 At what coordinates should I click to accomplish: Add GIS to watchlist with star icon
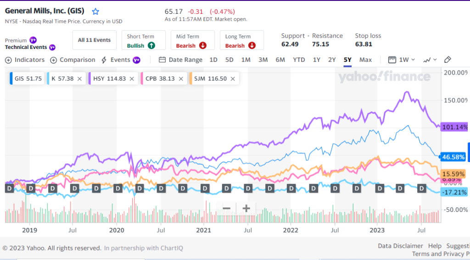coord(95,11)
